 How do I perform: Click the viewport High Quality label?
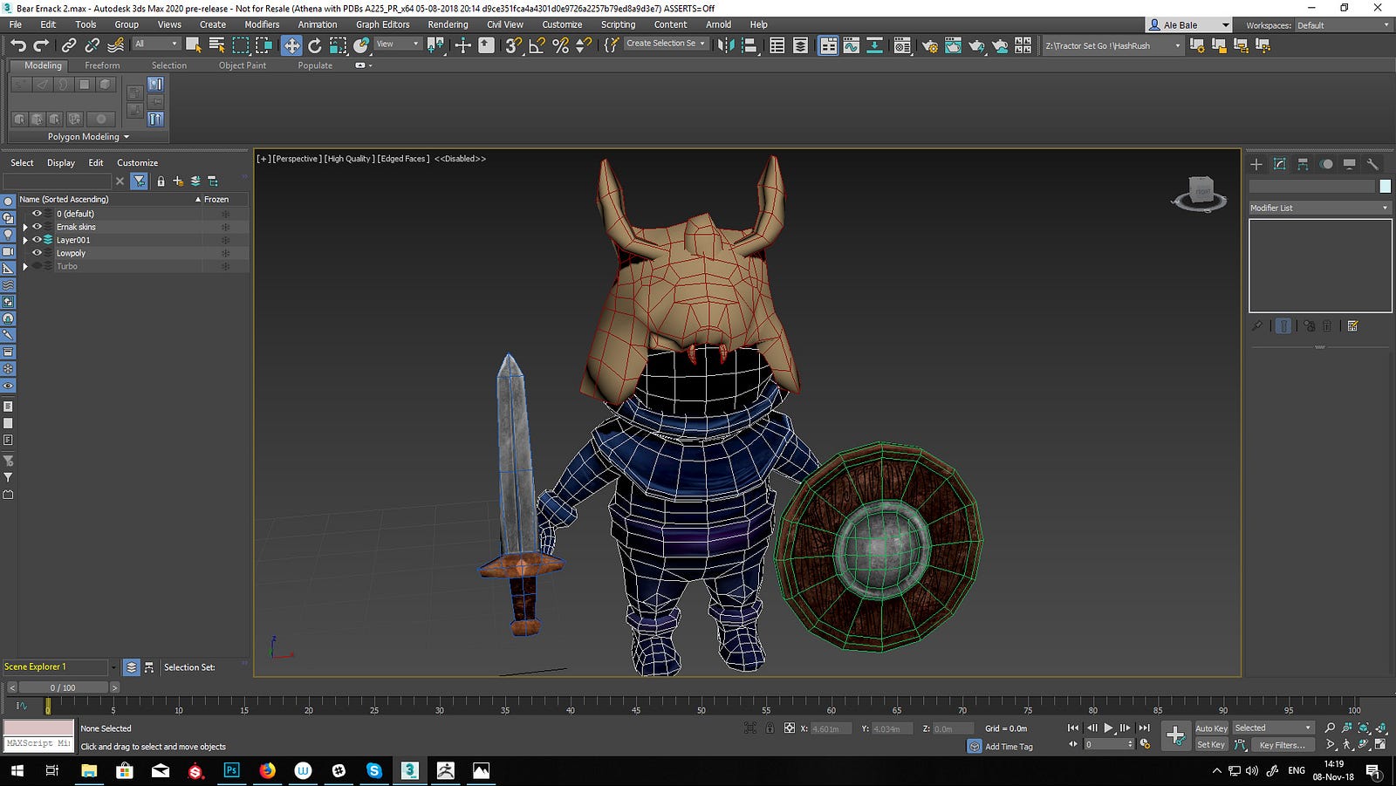(x=349, y=159)
